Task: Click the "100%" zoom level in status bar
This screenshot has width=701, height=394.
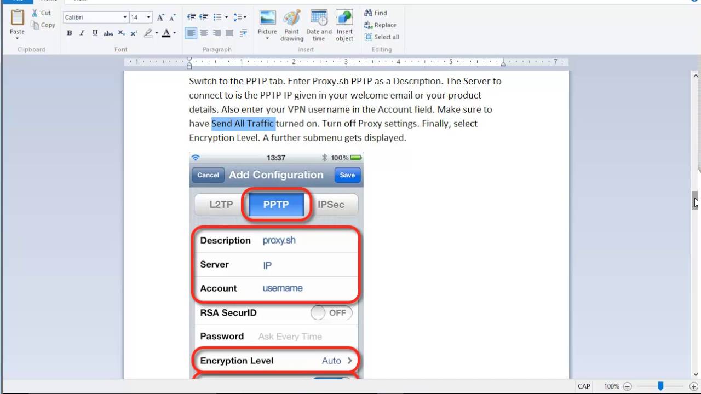Action: click(x=612, y=386)
